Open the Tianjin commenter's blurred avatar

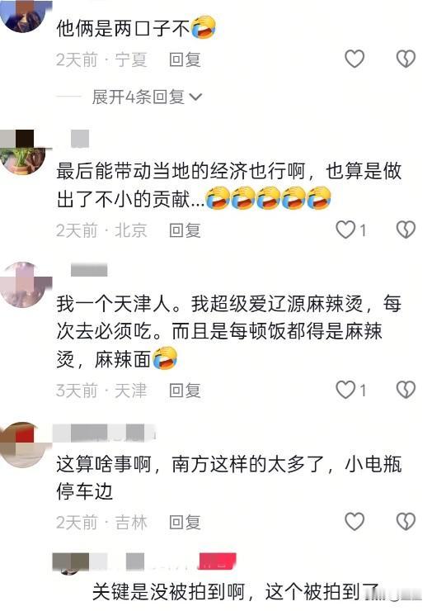pyautogui.click(x=23, y=285)
